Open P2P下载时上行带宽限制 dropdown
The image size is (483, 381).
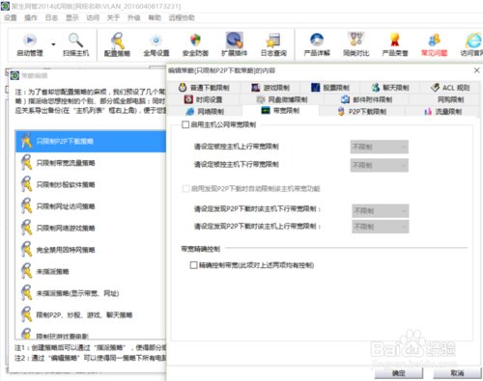pyautogui.click(x=381, y=227)
